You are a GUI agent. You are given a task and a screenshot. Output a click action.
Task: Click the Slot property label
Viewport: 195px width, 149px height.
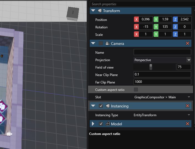click(x=98, y=97)
